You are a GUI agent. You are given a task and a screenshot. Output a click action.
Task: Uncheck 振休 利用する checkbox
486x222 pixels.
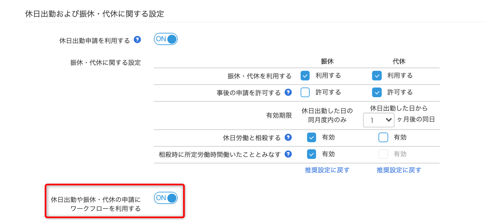[305, 76]
